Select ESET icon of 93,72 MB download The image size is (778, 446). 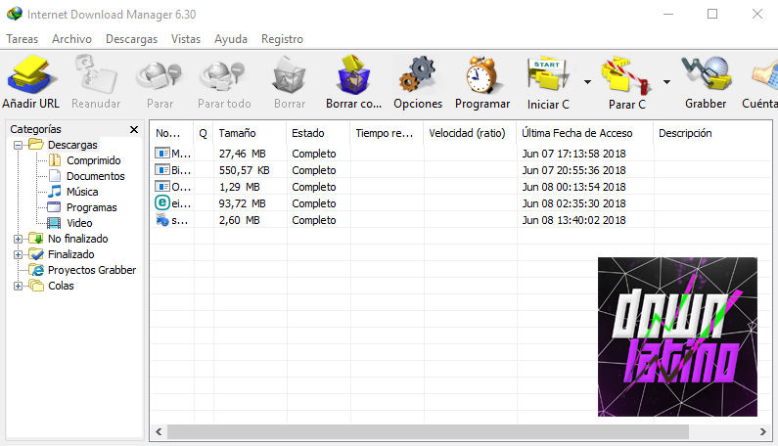tap(162, 202)
